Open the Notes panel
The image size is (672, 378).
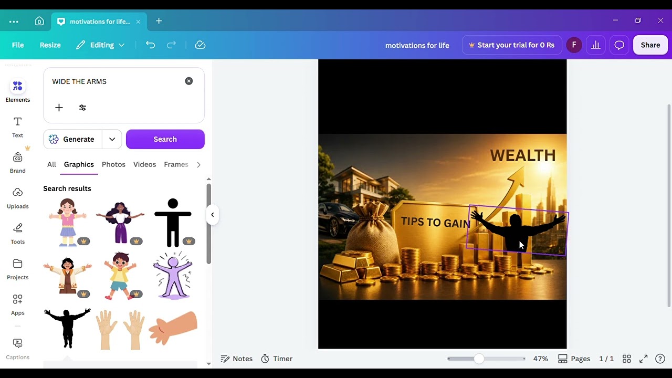click(237, 359)
